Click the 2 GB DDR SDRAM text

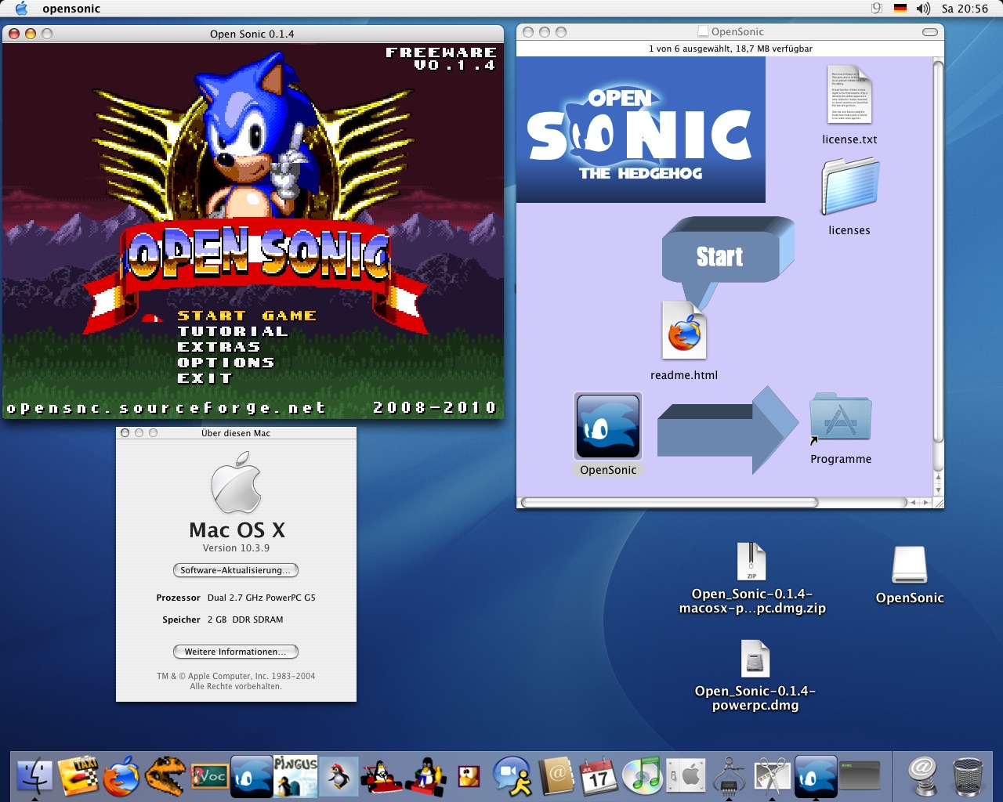point(245,620)
